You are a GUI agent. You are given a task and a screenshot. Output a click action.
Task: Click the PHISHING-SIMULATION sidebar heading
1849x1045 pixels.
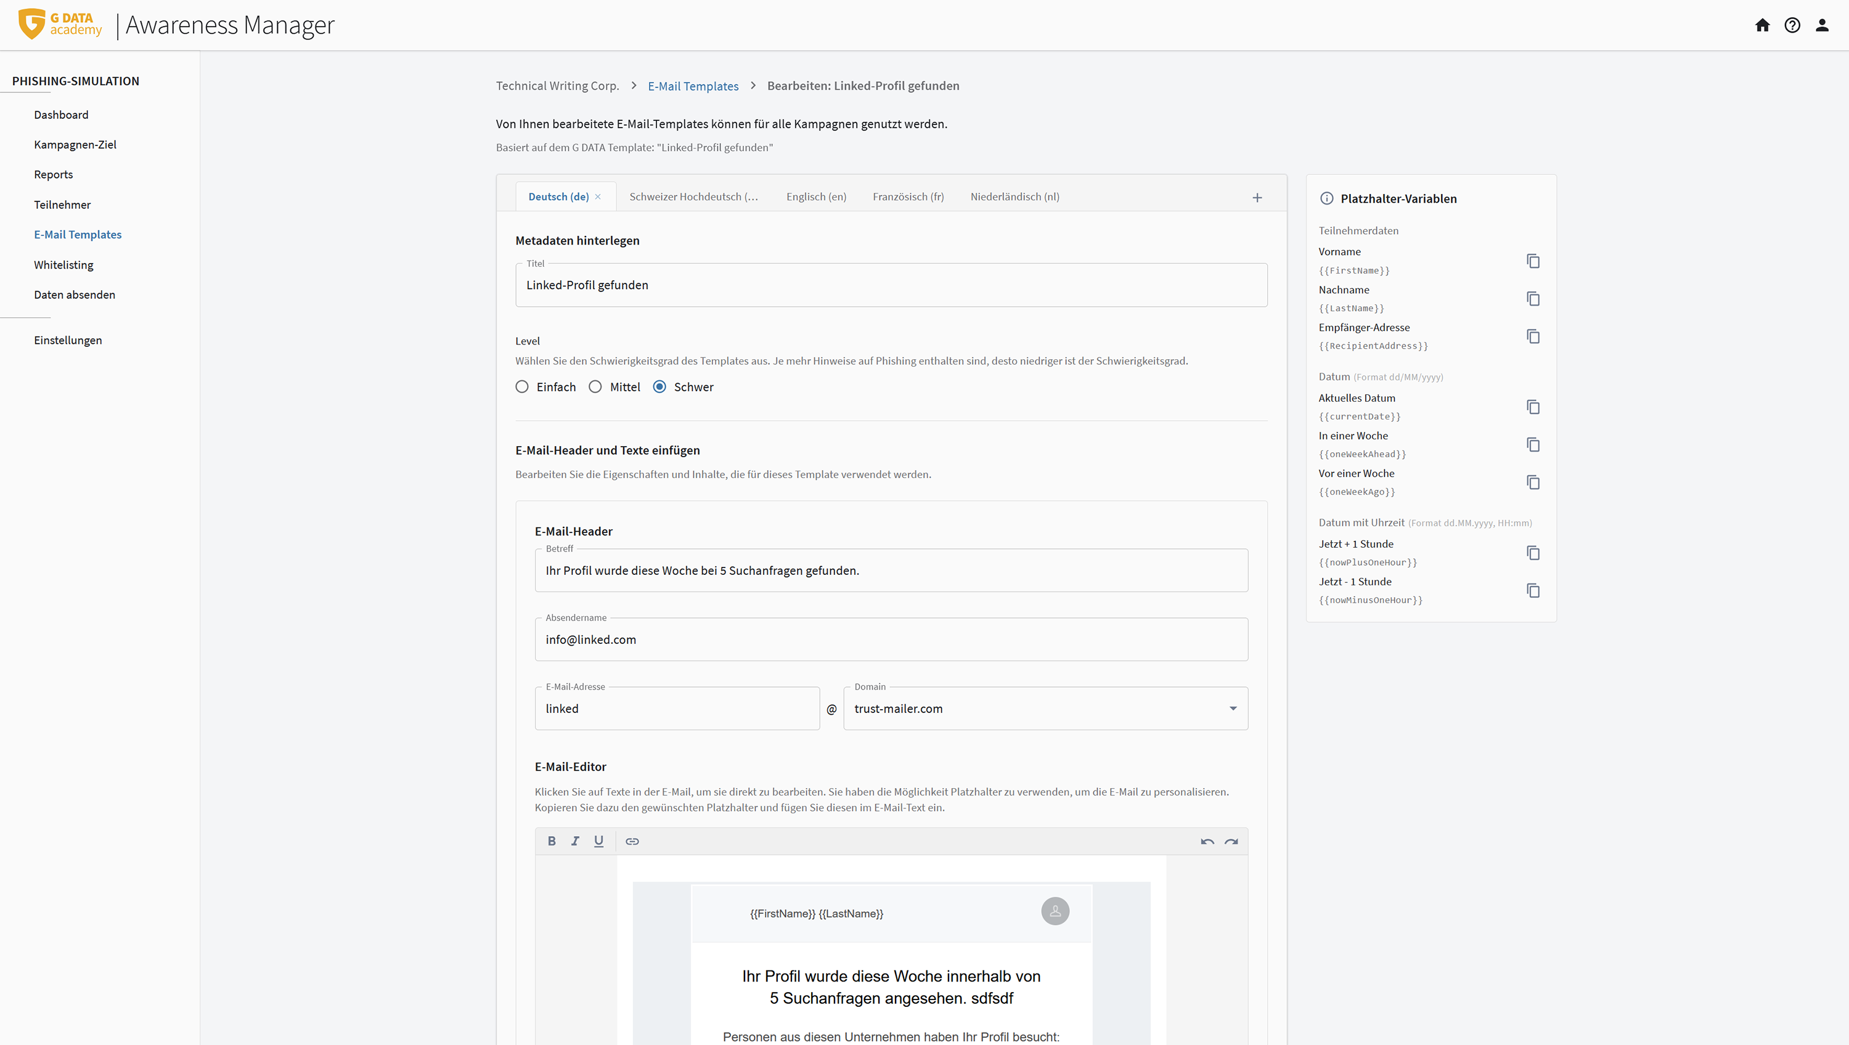click(75, 81)
